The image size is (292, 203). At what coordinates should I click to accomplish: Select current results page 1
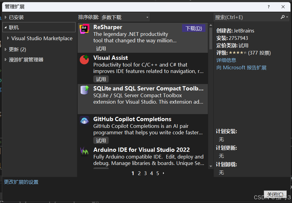coord(133,174)
